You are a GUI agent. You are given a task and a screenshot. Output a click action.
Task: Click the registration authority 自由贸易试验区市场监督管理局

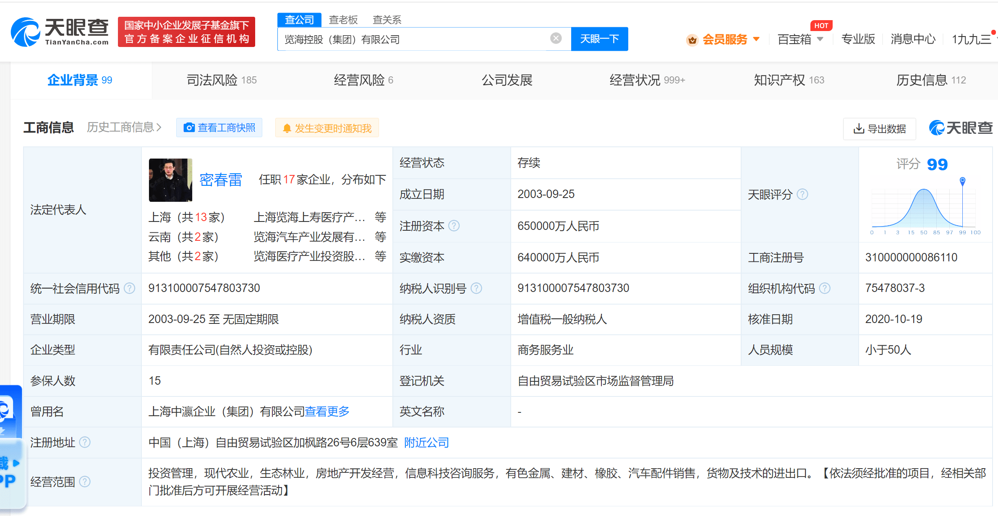click(596, 381)
